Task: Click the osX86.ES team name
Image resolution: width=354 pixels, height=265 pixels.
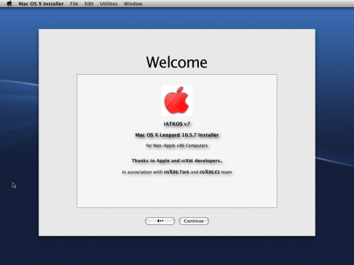Action: [x=209, y=172]
